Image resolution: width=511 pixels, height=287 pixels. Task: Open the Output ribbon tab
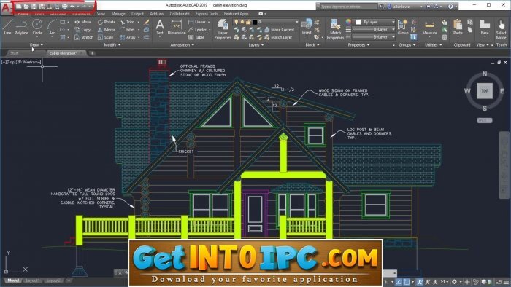tap(137, 14)
